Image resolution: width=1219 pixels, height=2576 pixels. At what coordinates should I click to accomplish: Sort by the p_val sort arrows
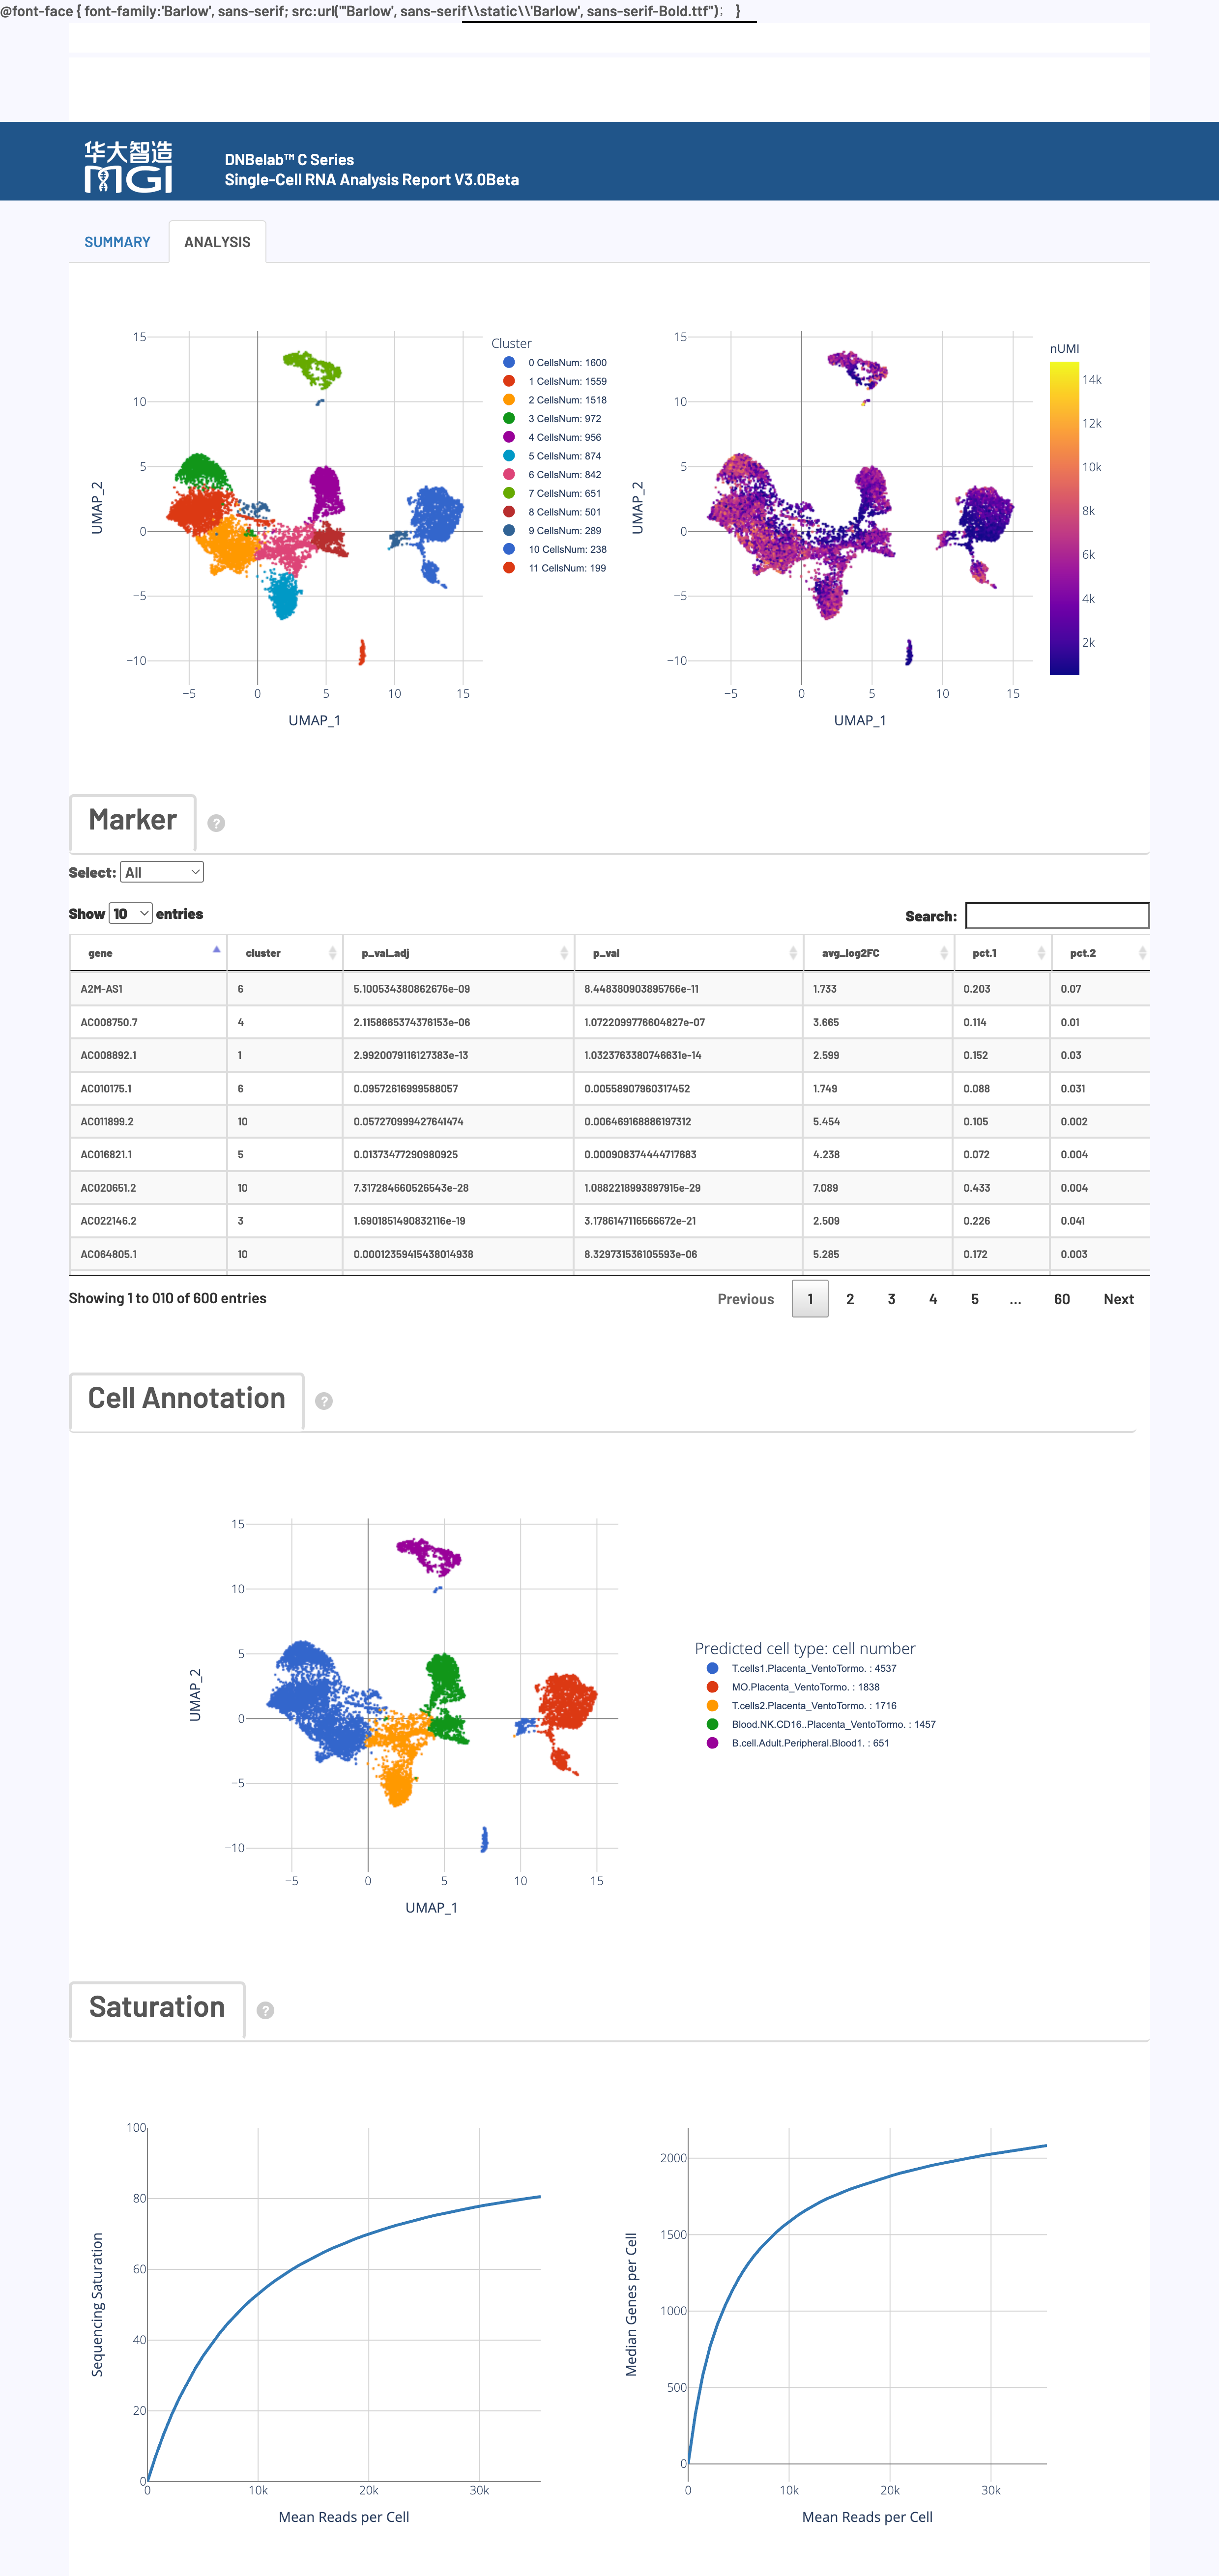click(x=795, y=952)
